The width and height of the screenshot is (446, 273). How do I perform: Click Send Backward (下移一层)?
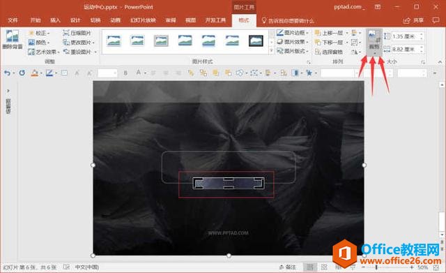[330, 43]
